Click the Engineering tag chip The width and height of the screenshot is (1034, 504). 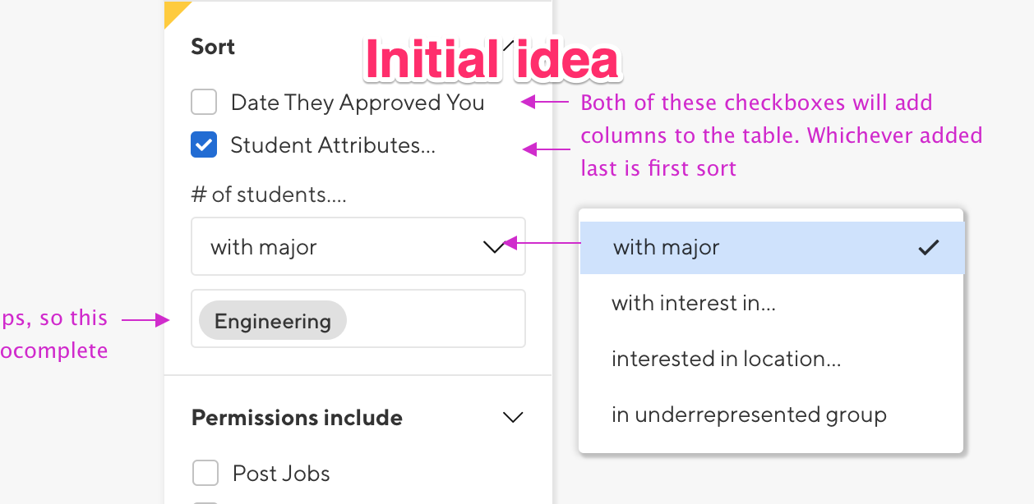[272, 321]
